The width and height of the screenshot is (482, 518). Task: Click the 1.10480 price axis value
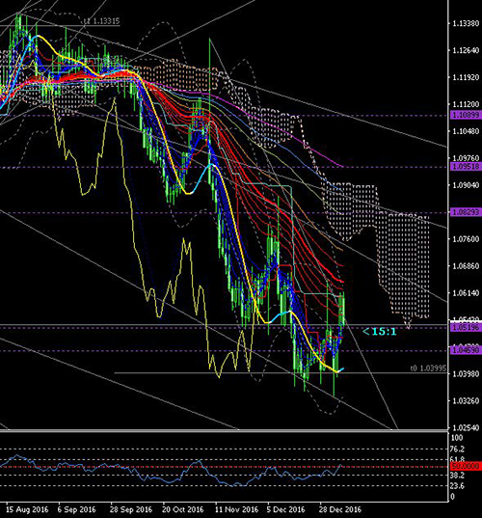(466, 131)
